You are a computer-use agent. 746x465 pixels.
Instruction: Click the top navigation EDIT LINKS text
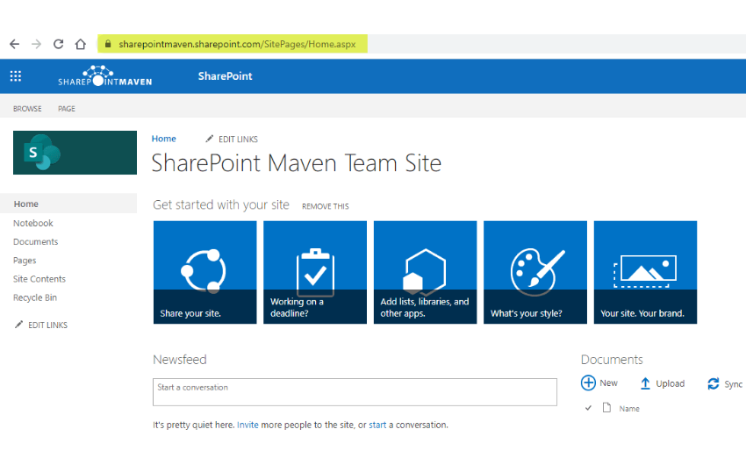click(x=238, y=139)
